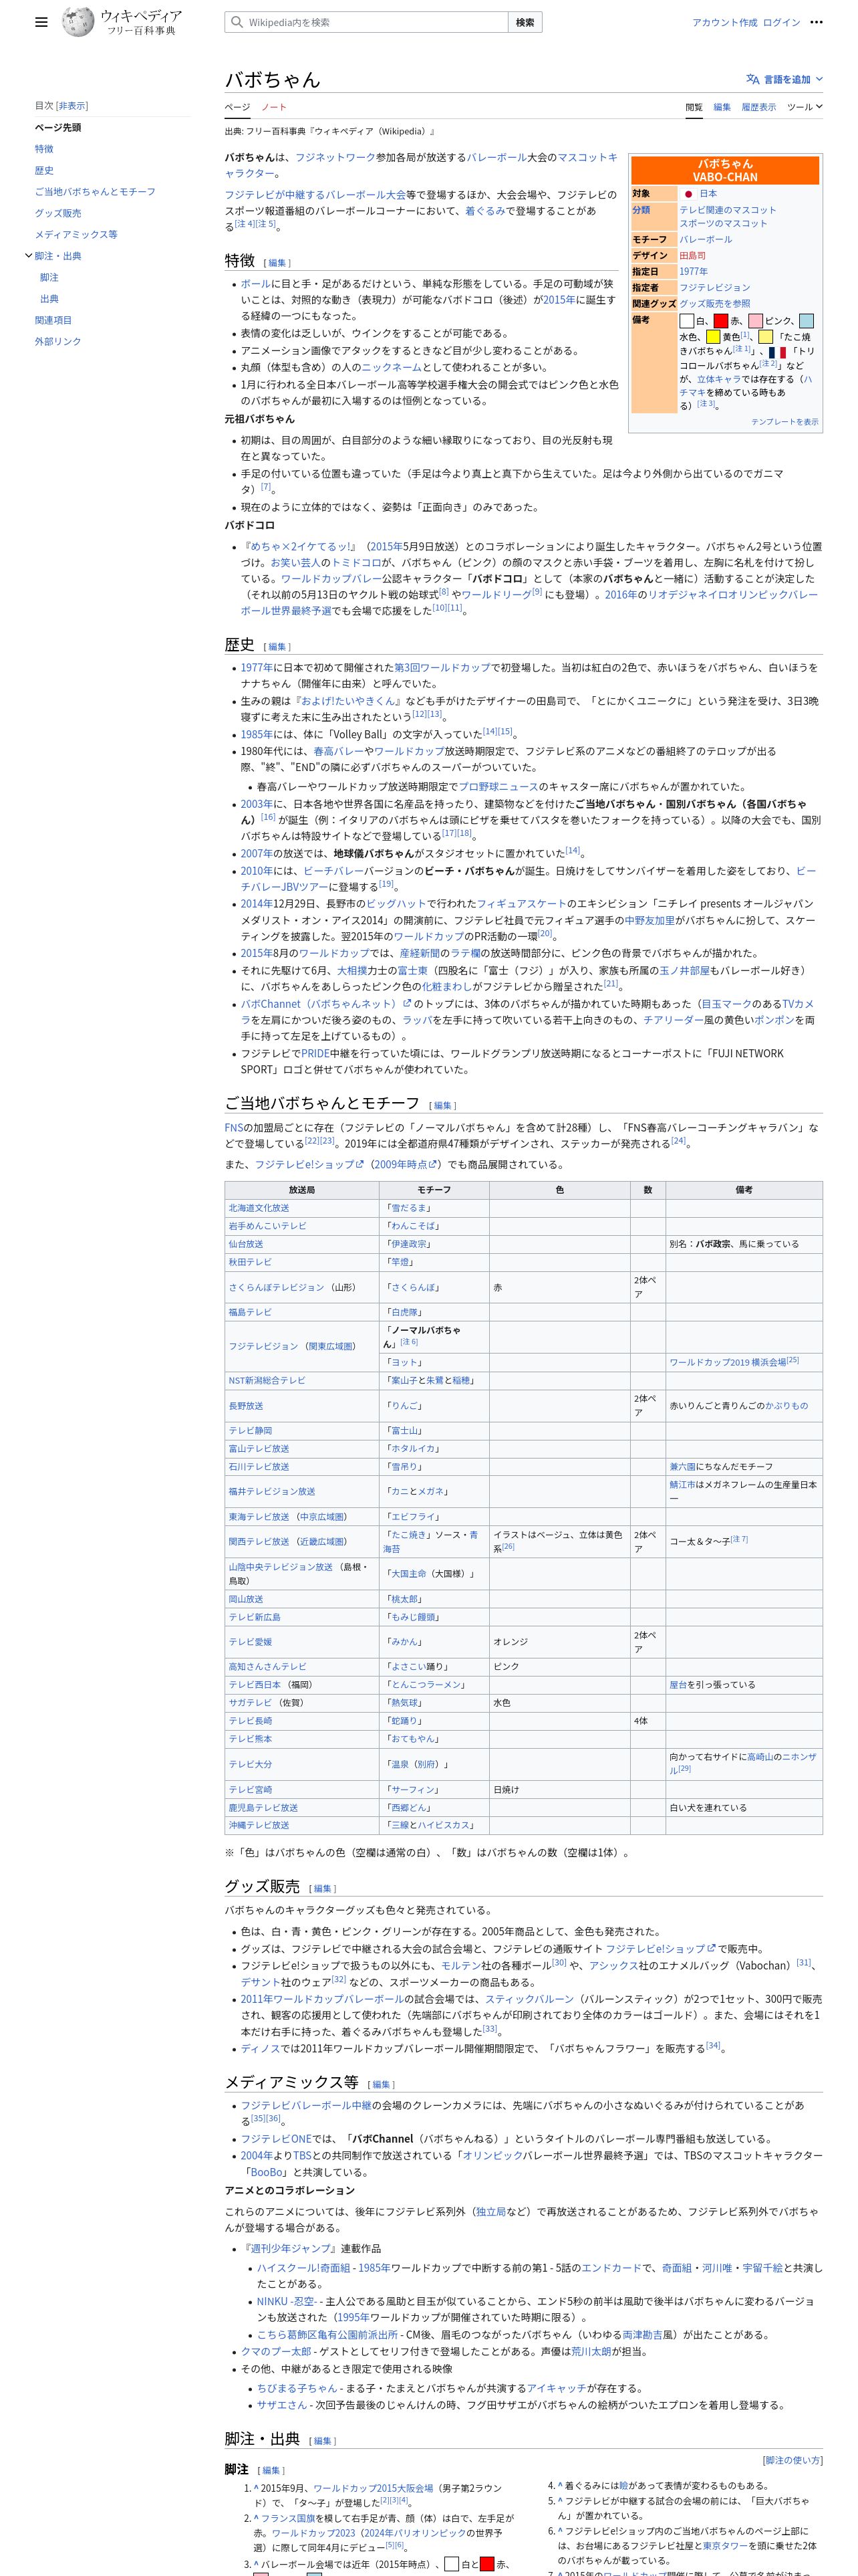Click the 検索 search button
The image size is (858, 2576).
pyautogui.click(x=525, y=22)
